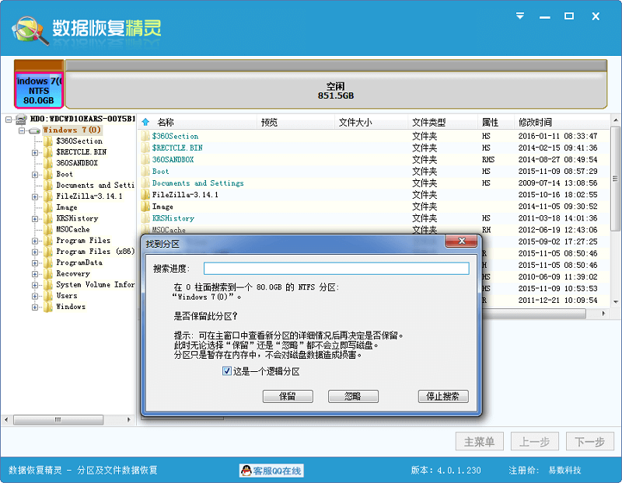Click the Users folder icon in tree
The image size is (622, 483).
48,296
